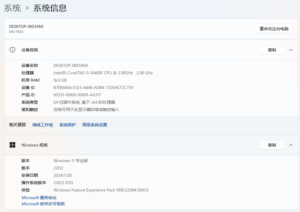Screen dimensions: 300x212
Task: Select the Windows 11 专业版 edition value
Action: coord(71,161)
